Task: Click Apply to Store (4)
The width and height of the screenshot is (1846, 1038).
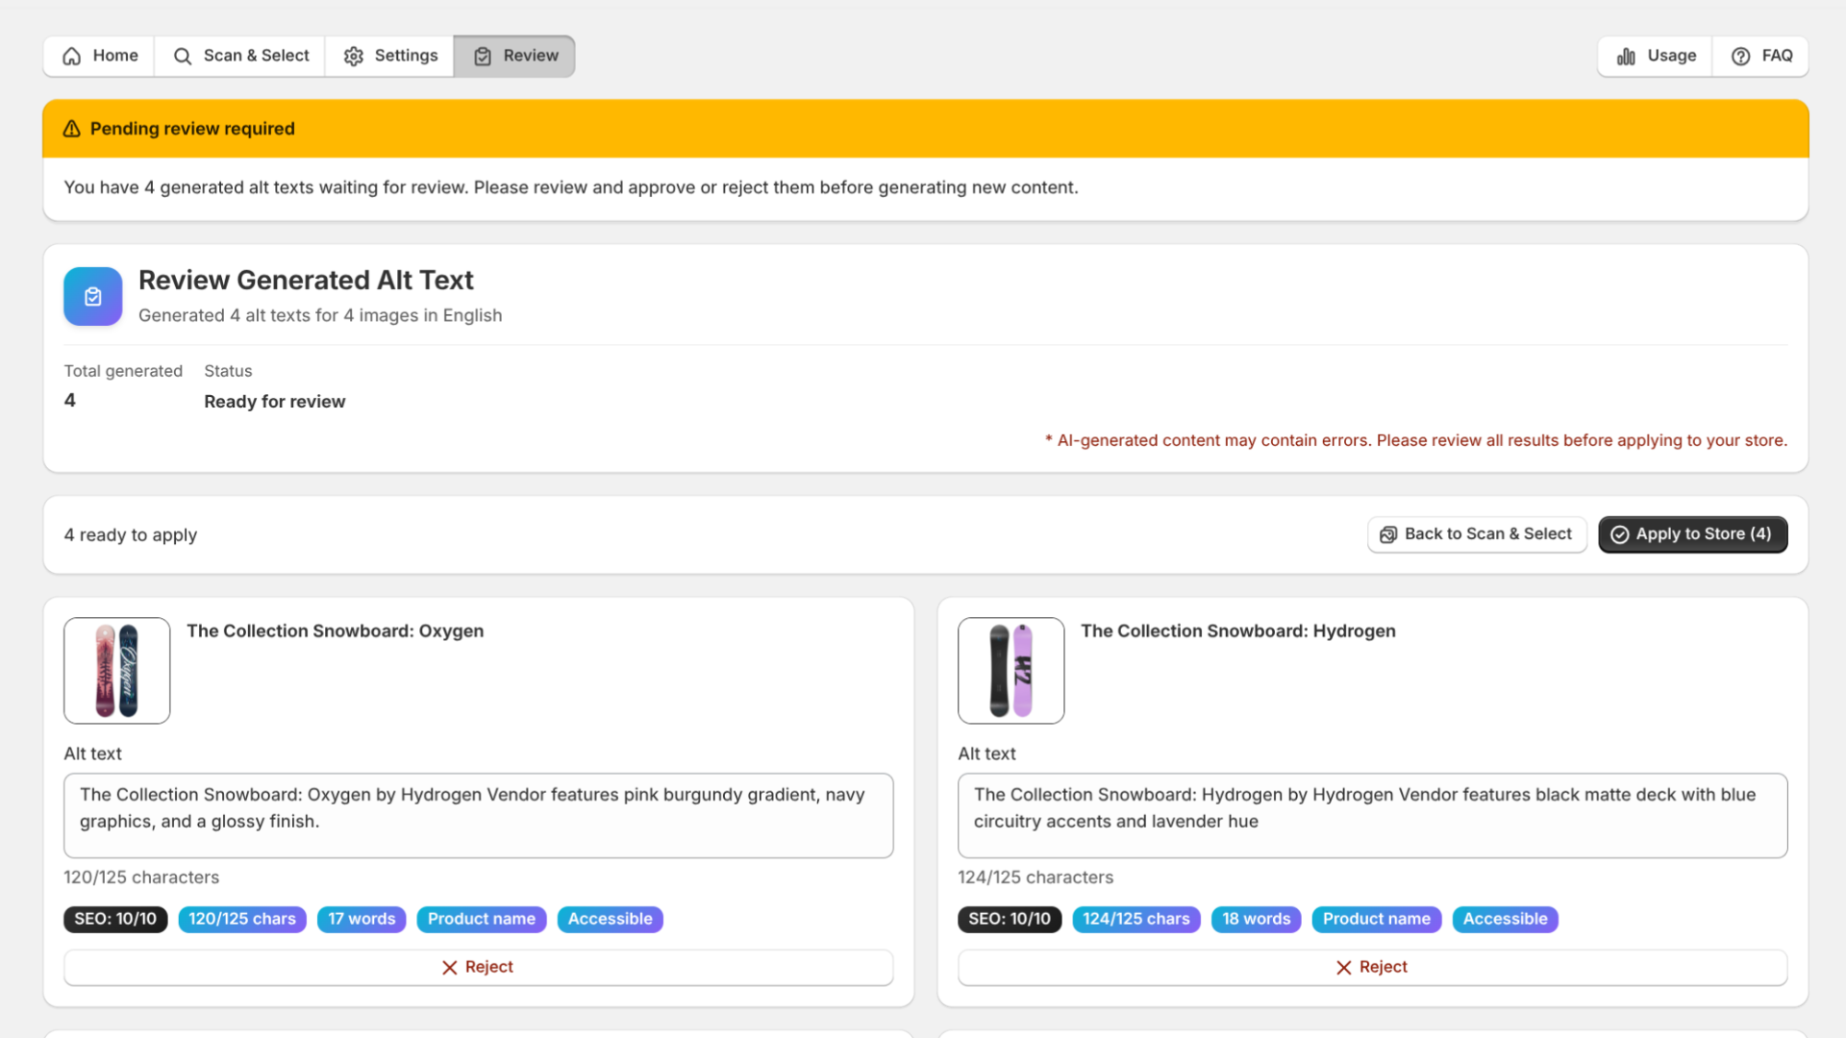Action: 1692,533
